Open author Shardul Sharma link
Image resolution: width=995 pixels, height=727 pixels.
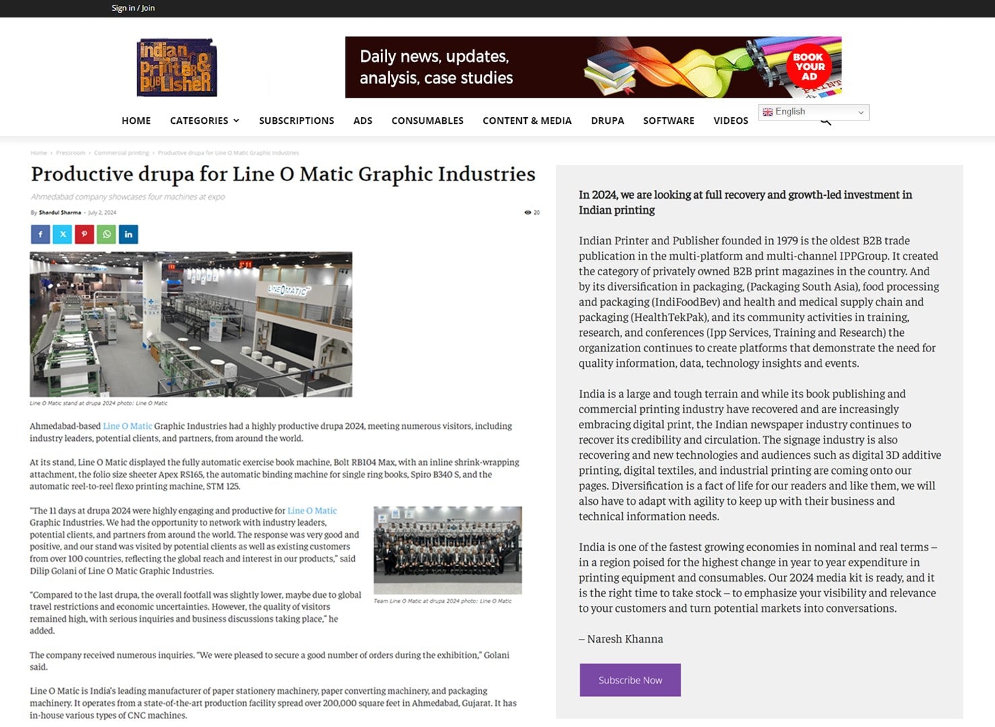click(60, 212)
